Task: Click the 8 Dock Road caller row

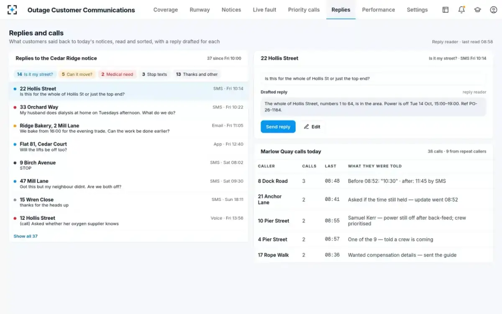Action: click(373, 181)
